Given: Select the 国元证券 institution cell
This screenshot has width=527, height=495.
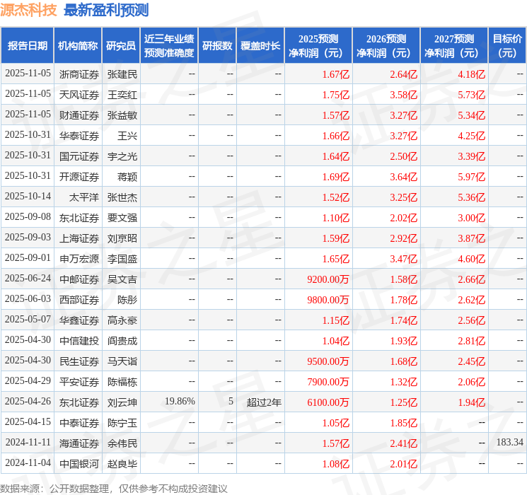Looking at the screenshot, I should point(79,156).
